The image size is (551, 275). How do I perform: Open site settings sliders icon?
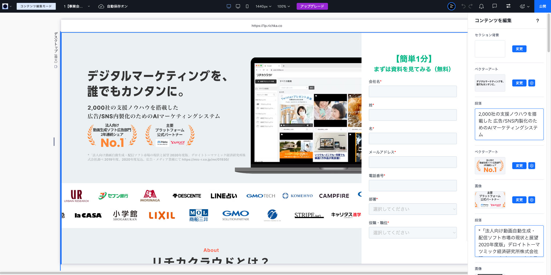click(508, 6)
